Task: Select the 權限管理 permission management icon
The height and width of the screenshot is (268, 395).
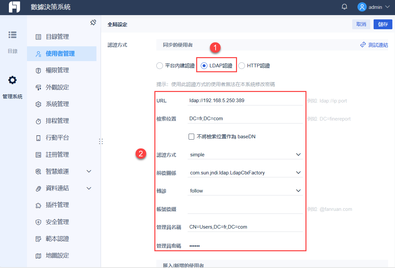Action: coord(39,70)
